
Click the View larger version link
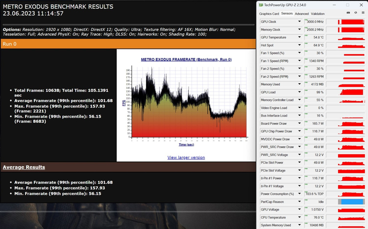pyautogui.click(x=186, y=157)
